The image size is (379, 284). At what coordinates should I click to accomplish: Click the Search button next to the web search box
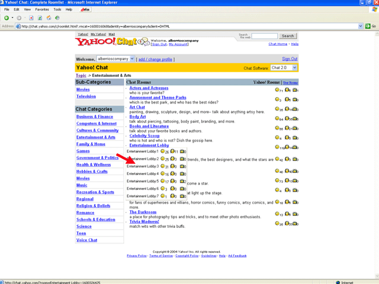[x=288, y=36]
